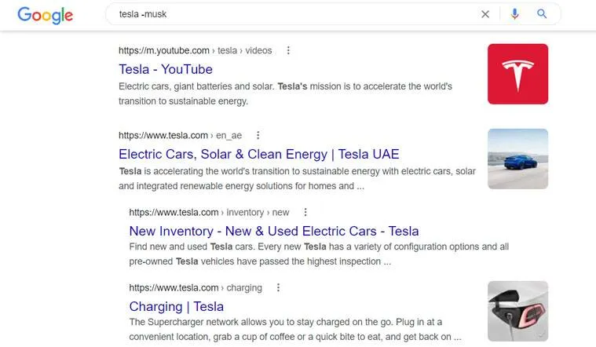Open New Inventory - New & Used link
This screenshot has width=596, height=347.
point(274,231)
